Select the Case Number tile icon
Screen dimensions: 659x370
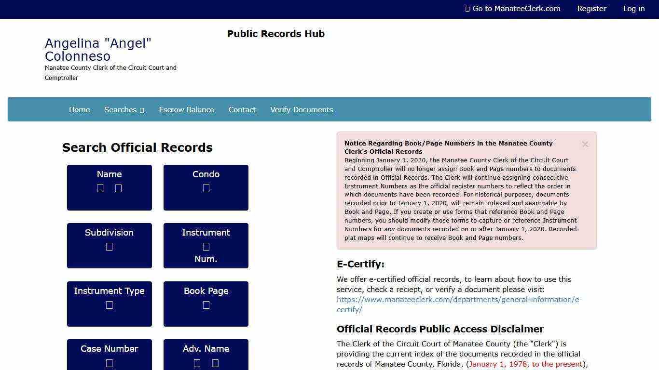tap(109, 363)
